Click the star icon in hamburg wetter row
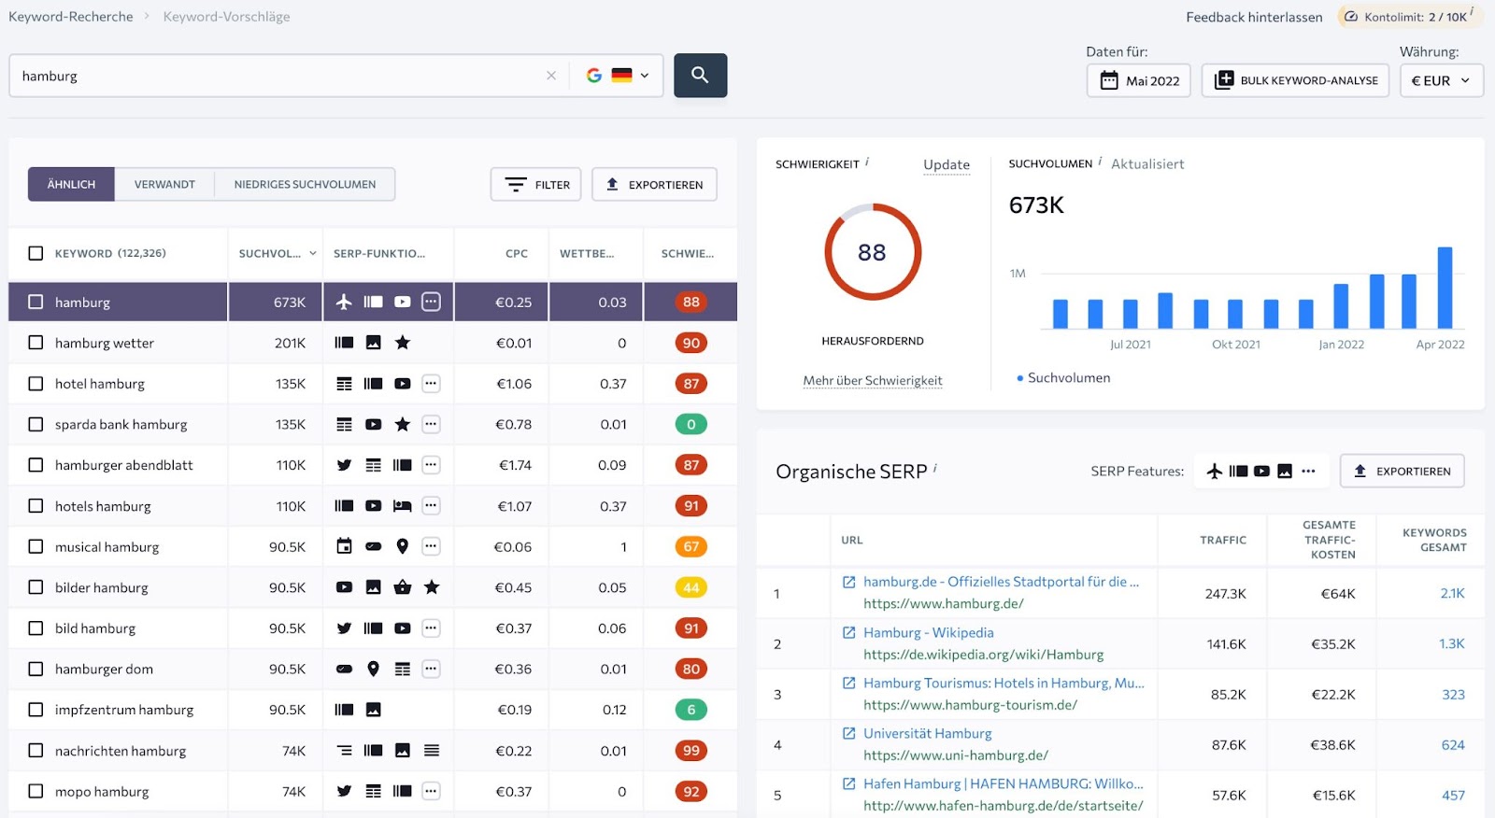 [403, 343]
